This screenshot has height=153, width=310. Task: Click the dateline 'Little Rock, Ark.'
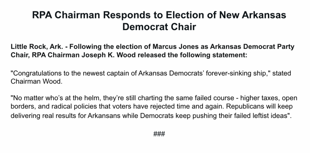click(x=30, y=48)
